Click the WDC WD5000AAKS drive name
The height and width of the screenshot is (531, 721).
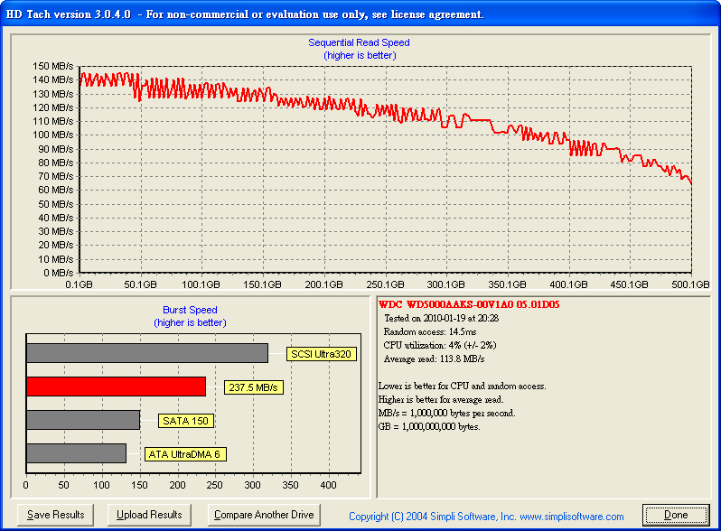468,304
